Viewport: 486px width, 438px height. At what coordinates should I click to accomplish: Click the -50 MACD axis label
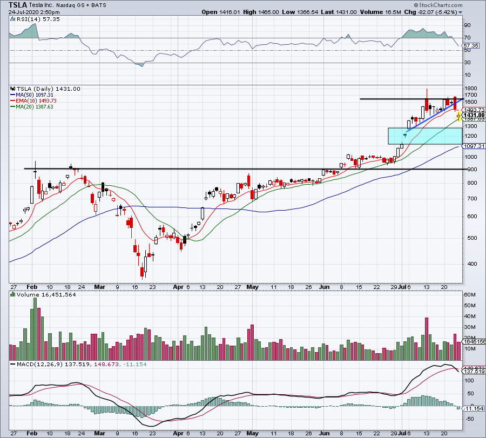click(469, 419)
